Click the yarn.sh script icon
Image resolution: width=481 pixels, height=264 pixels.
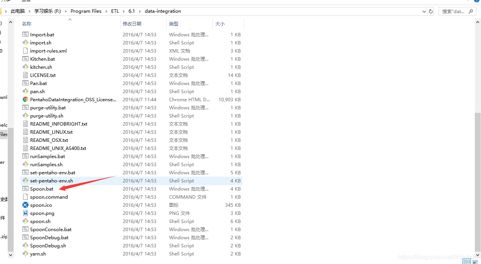(25, 254)
